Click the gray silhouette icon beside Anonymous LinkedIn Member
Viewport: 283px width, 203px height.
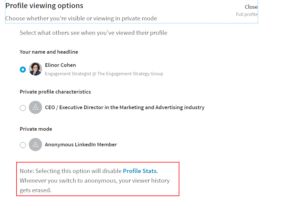point(35,145)
